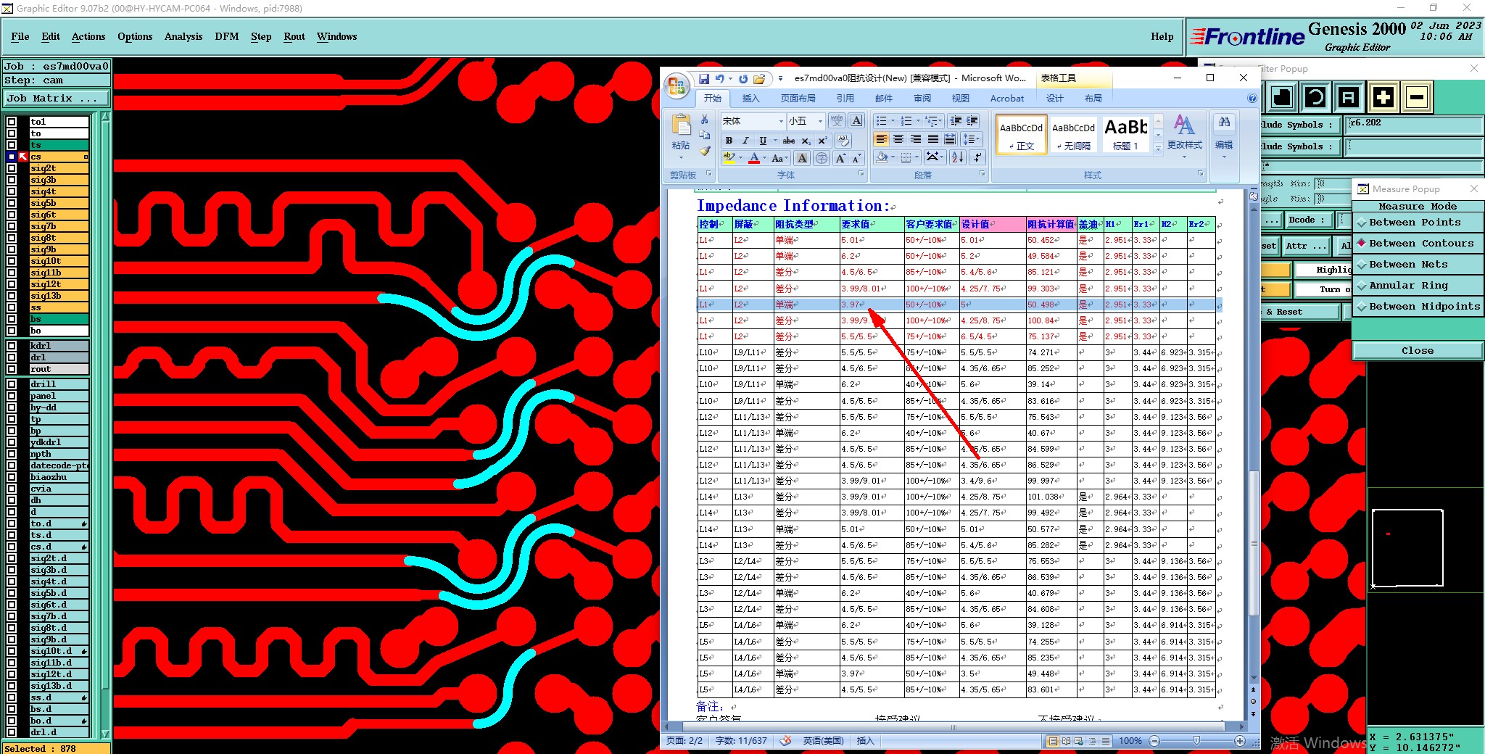Click the Word vertical scrollbar thumb
Screen dimensions: 1485x754
click(x=1254, y=544)
